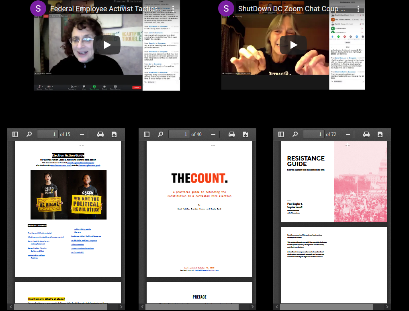The height and width of the screenshot is (311, 409).
Task: Open more options on Federal Employee video
Action: (173, 8)
